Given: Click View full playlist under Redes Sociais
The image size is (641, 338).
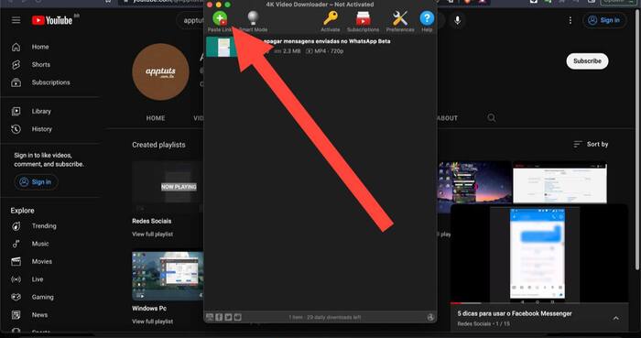Looking at the screenshot, I should point(153,234).
